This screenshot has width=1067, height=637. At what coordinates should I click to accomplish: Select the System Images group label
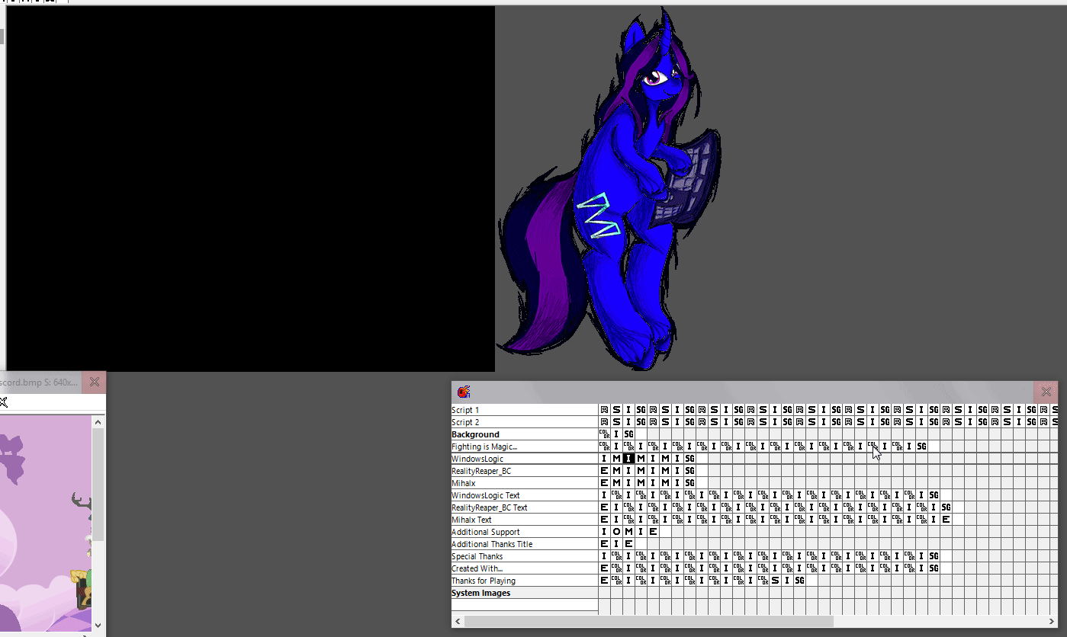tap(525, 593)
